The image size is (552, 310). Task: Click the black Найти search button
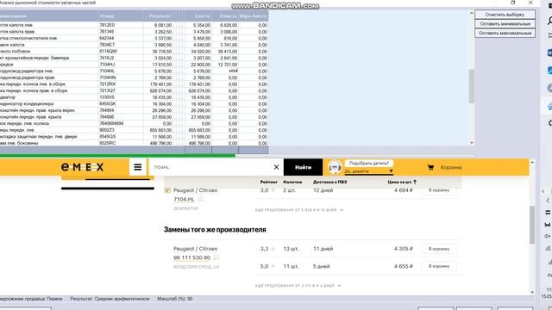[303, 167]
